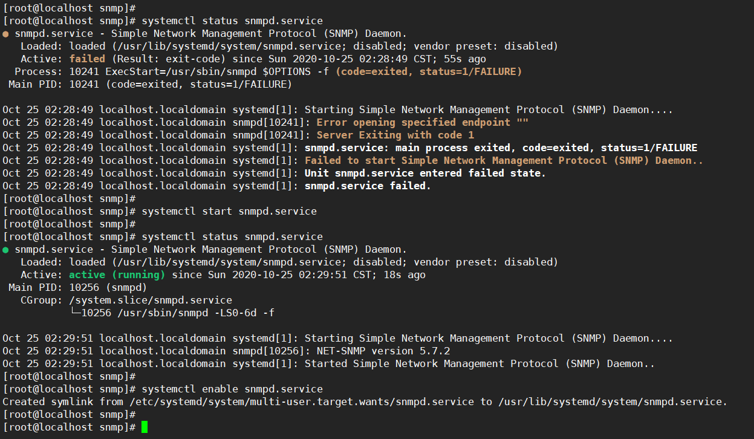Click the root@localhost prompt on last line

pos(48,426)
